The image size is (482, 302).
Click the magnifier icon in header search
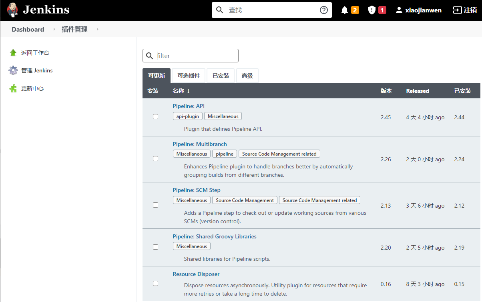[219, 10]
